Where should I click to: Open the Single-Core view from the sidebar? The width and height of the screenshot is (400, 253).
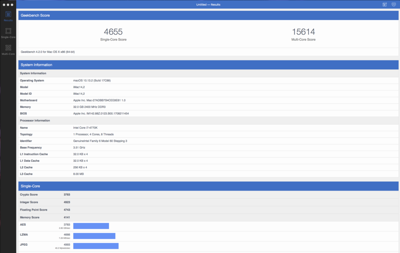pyautogui.click(x=8, y=32)
